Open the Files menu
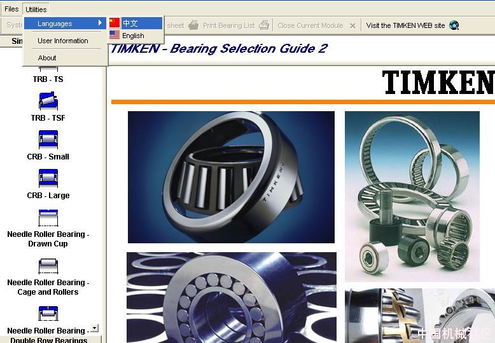Image resolution: width=495 pixels, height=343 pixels. 11,9
